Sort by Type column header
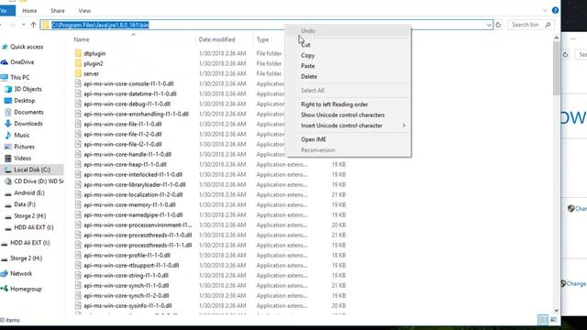This screenshot has height=330, width=587. pyautogui.click(x=262, y=39)
